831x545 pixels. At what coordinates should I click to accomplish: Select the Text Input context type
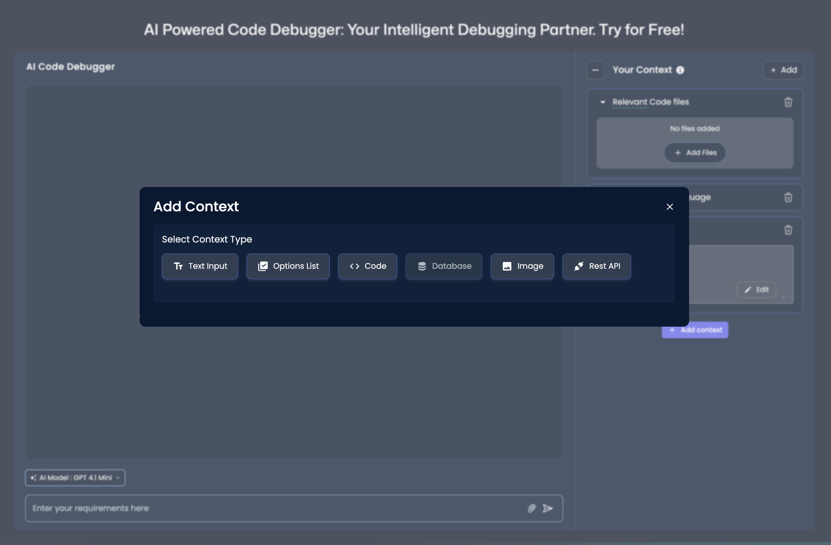[x=200, y=266]
